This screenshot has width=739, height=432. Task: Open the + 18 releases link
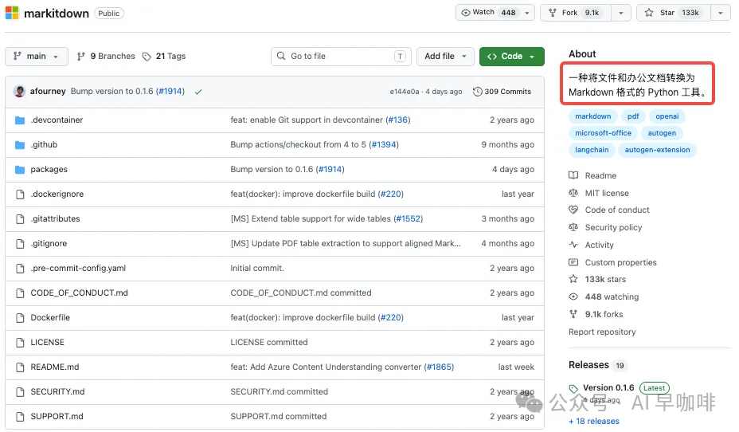coord(594,421)
